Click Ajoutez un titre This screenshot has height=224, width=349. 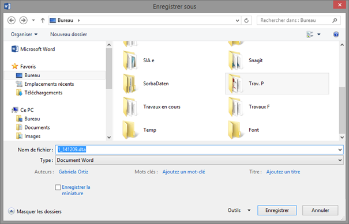click(283, 172)
